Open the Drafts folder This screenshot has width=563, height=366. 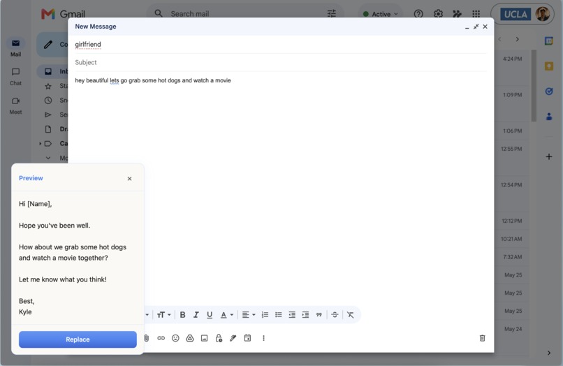(54, 129)
